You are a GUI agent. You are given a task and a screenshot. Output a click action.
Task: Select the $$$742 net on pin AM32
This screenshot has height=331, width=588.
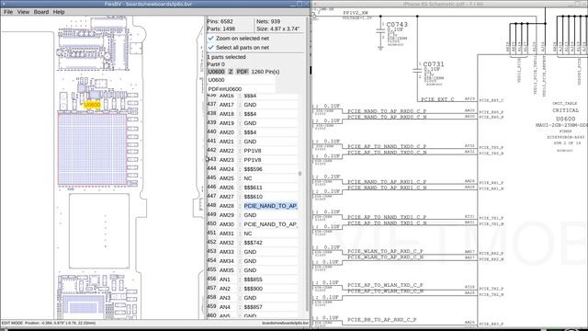(x=254, y=243)
